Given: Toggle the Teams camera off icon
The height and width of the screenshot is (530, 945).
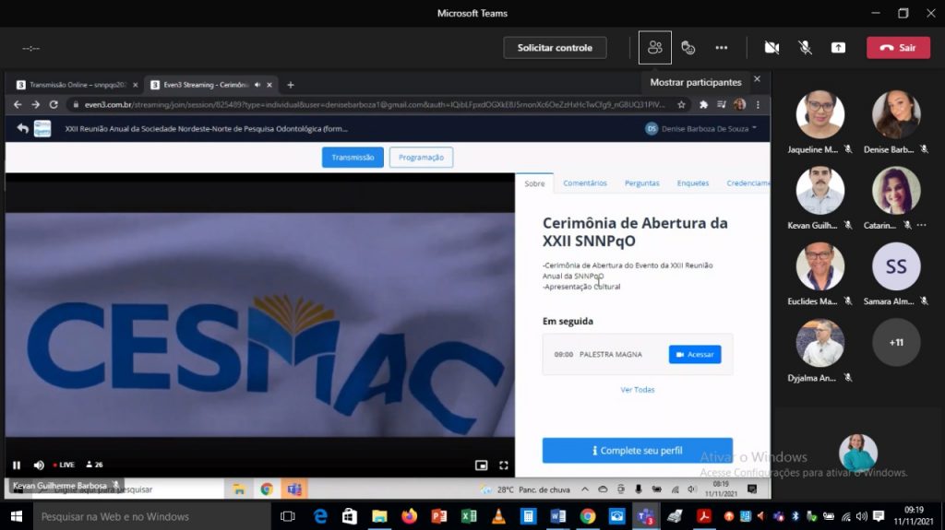Looking at the screenshot, I should (772, 48).
